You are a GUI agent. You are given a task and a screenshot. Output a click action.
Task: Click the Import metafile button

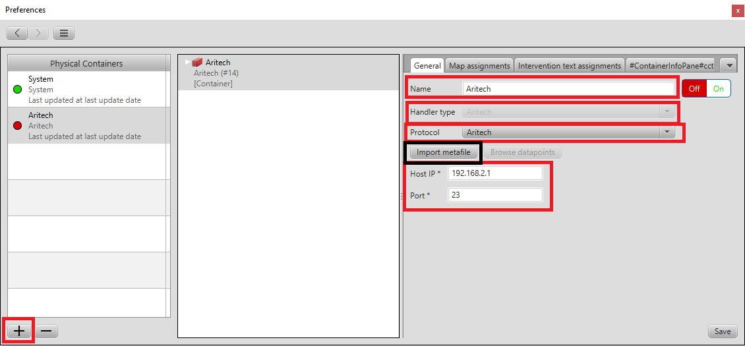click(x=443, y=152)
